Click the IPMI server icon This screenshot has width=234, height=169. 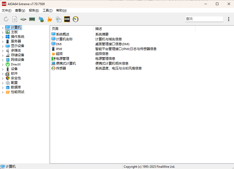point(53,49)
